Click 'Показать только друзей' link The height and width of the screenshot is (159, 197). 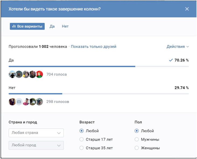(94, 47)
